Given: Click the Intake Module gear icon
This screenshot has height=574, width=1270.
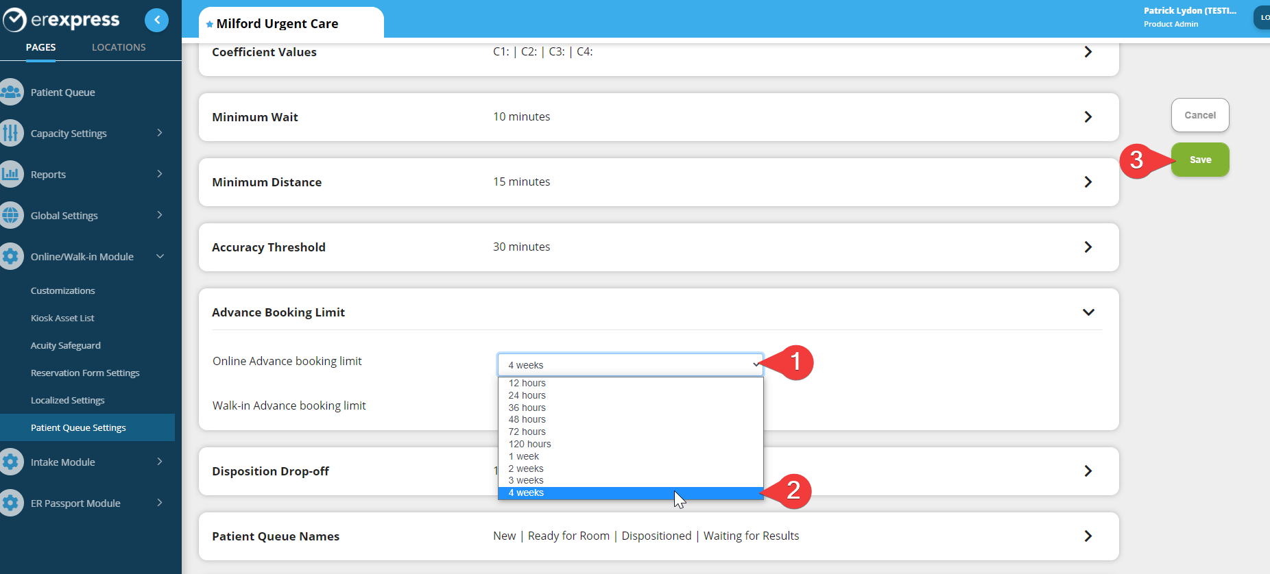Looking at the screenshot, I should tap(11, 462).
